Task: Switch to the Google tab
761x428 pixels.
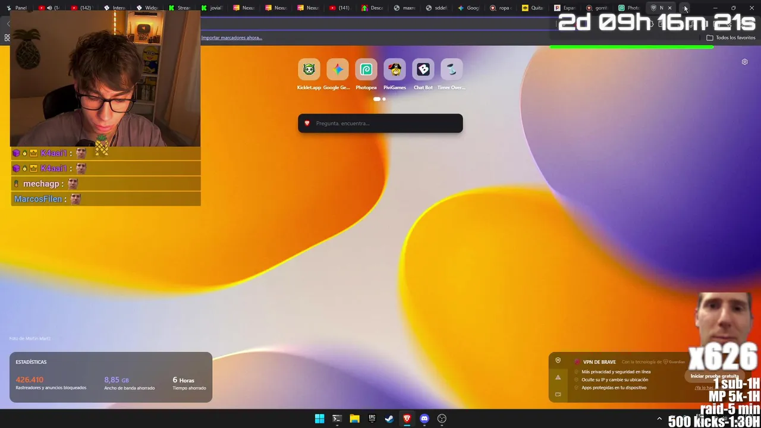Action: (468, 8)
